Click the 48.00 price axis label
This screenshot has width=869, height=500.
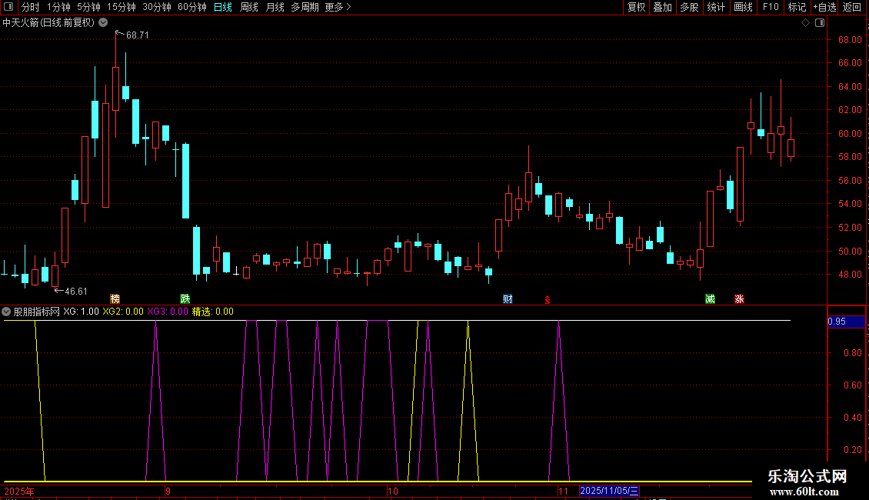click(850, 275)
